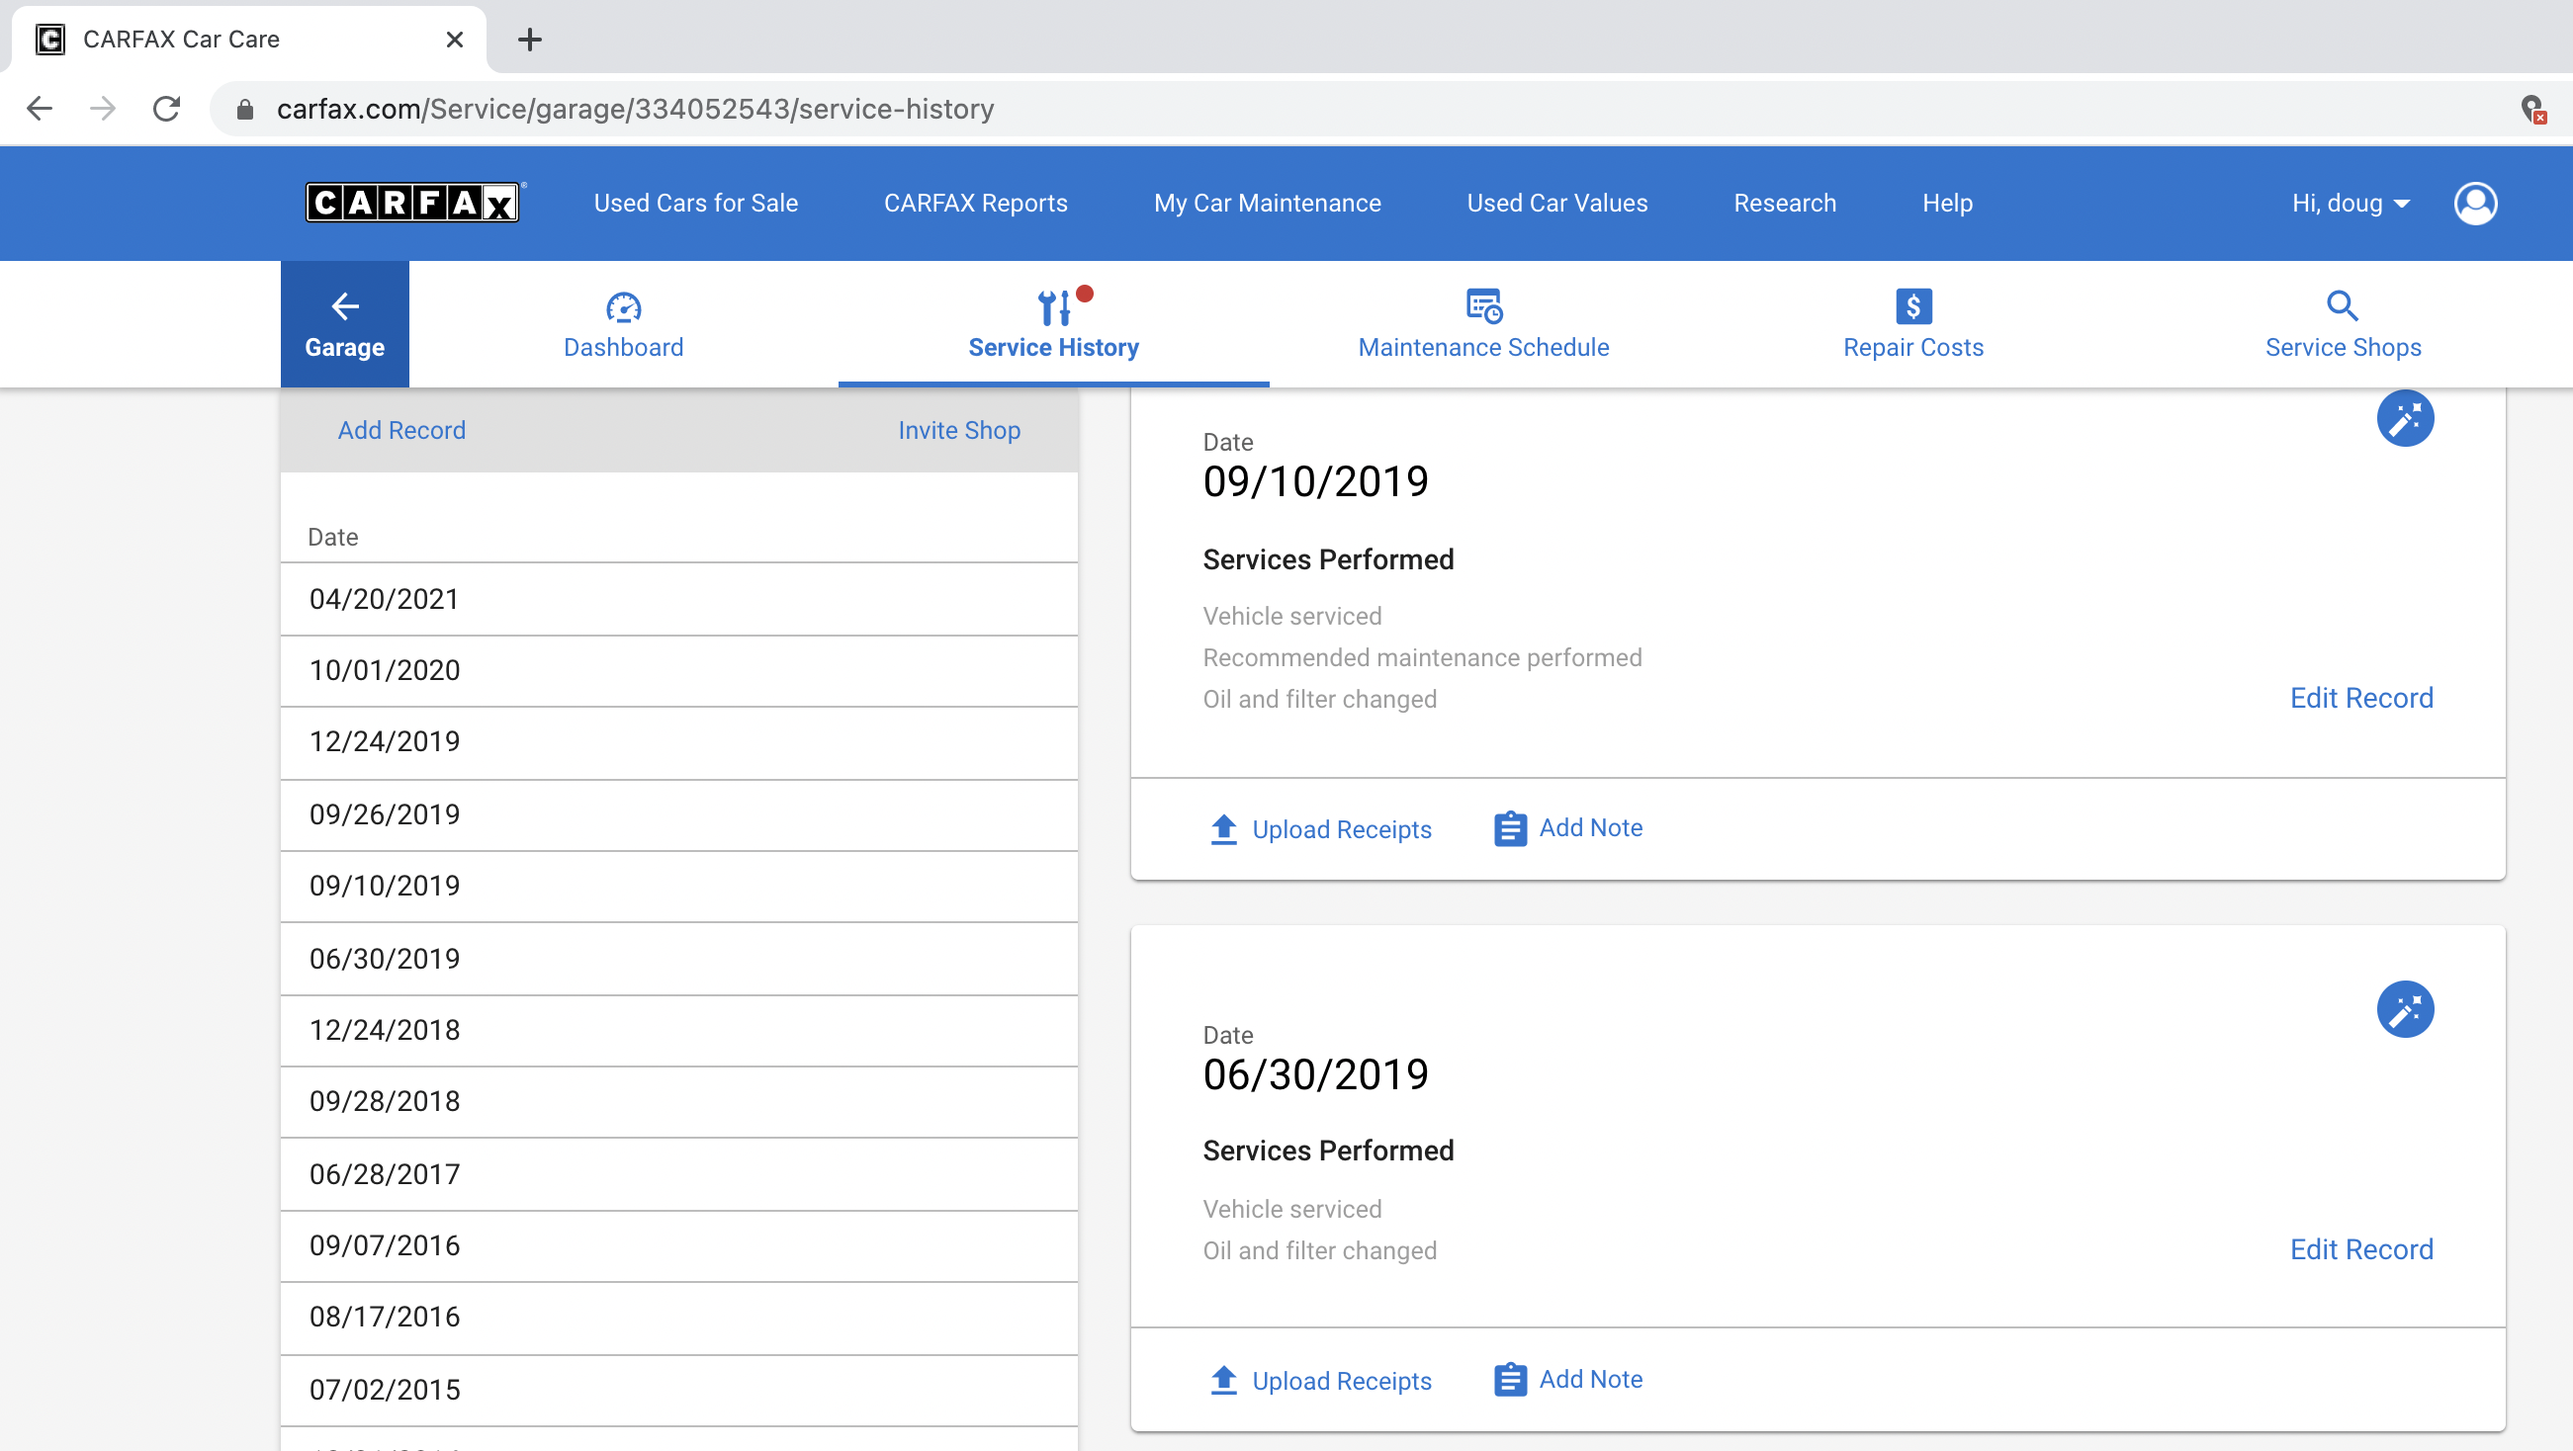
Task: Select the 08/17/2016 date row
Action: pyautogui.click(x=679, y=1319)
